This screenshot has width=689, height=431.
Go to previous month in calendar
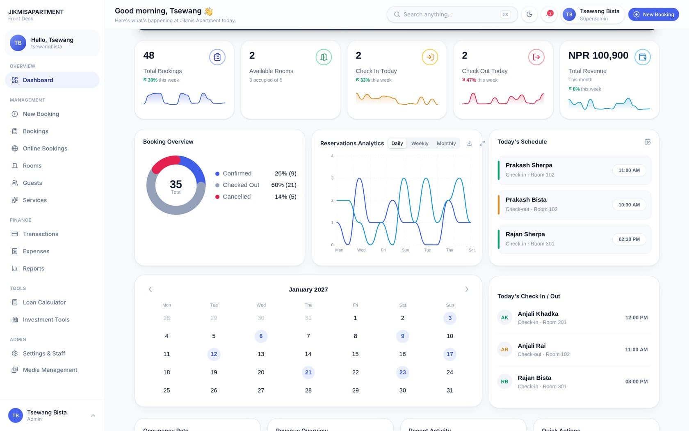[150, 289]
